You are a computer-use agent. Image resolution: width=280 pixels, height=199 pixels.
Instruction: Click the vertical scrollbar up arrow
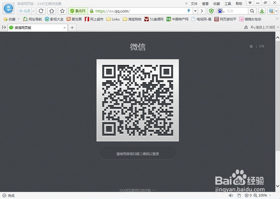click(277, 38)
